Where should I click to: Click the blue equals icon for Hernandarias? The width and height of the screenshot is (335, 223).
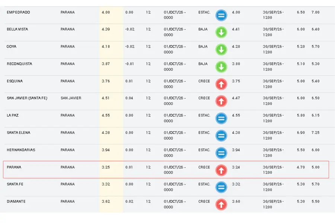coord(221,153)
